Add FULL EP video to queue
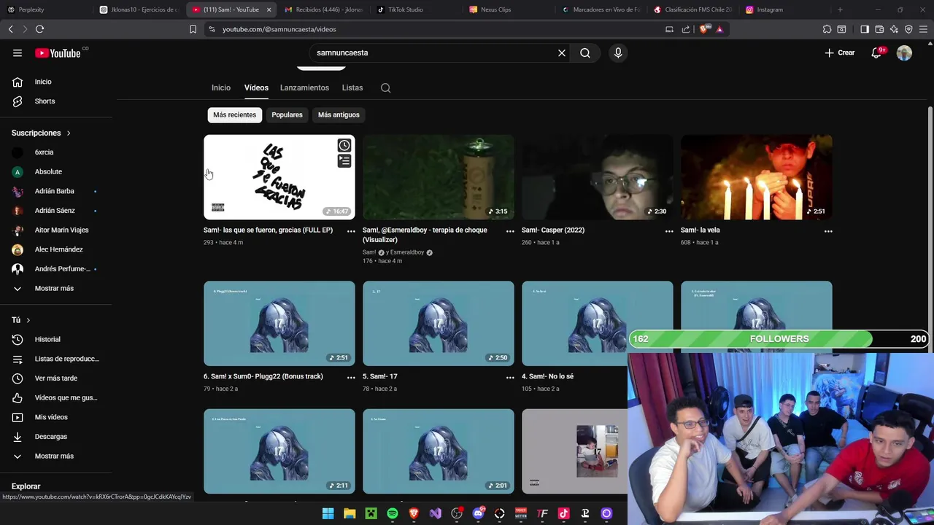Image resolution: width=934 pixels, height=525 pixels. (x=344, y=160)
